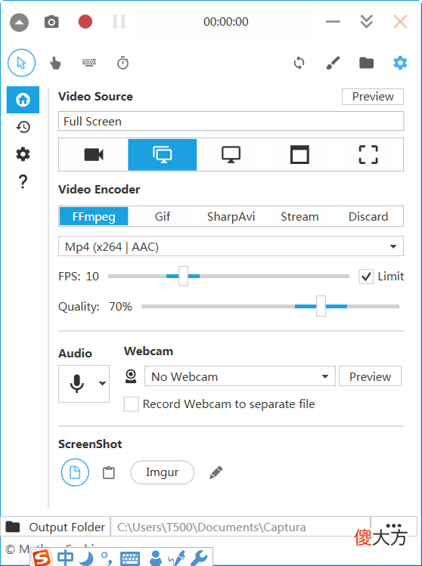Image resolution: width=422 pixels, height=566 pixels.
Task: Toggle mouse clicks overlay hand icon
Action: click(x=55, y=63)
